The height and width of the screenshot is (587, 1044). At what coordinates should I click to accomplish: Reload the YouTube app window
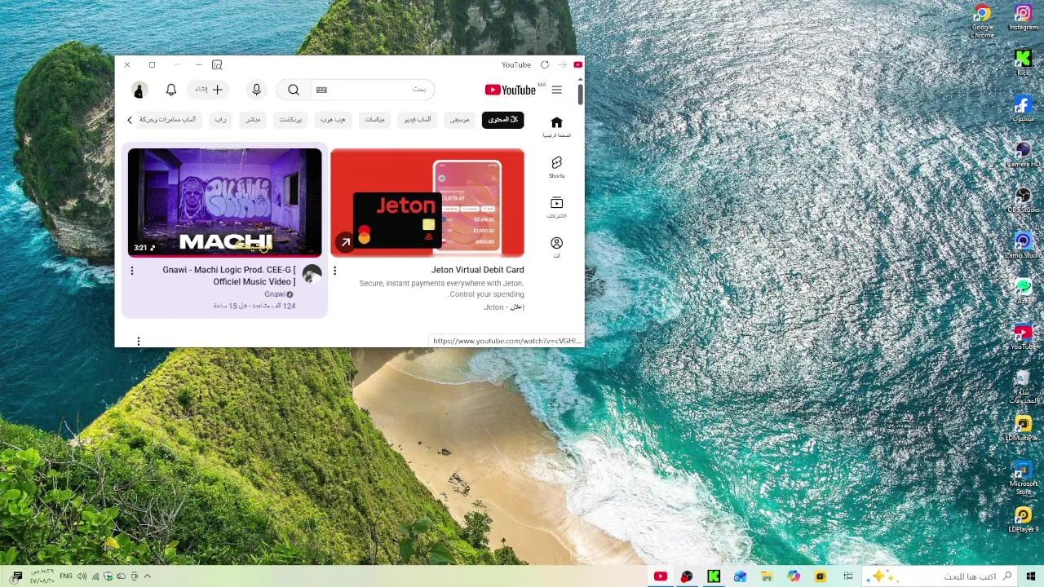pos(545,64)
